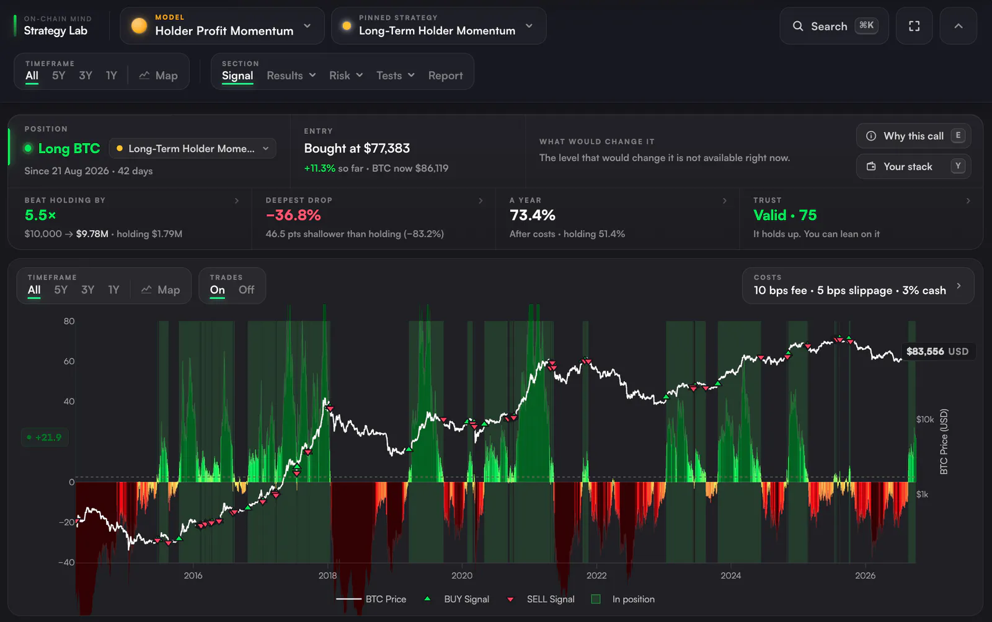Click the Your stack wallet icon
992x622 pixels.
(x=871, y=166)
